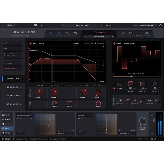This screenshot has height=164, width=164.
Task: Open Movement Modifiers button
Action: [12, 54]
